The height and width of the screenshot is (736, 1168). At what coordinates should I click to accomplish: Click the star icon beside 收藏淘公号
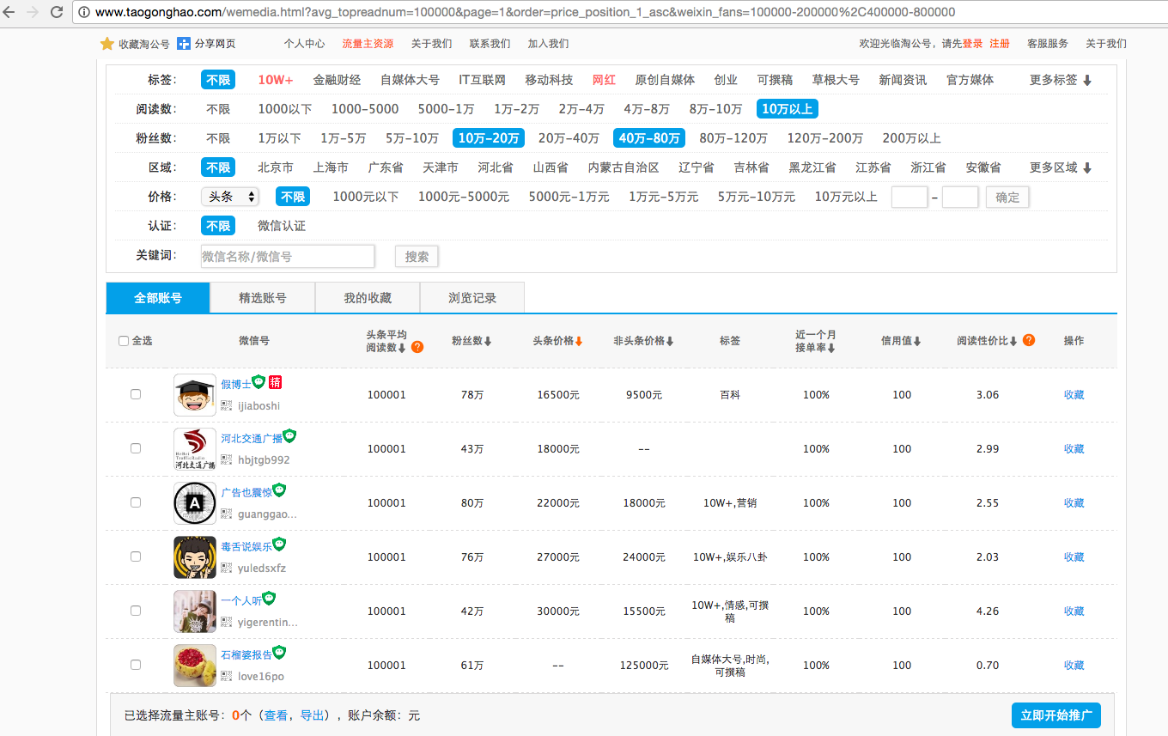point(107,44)
